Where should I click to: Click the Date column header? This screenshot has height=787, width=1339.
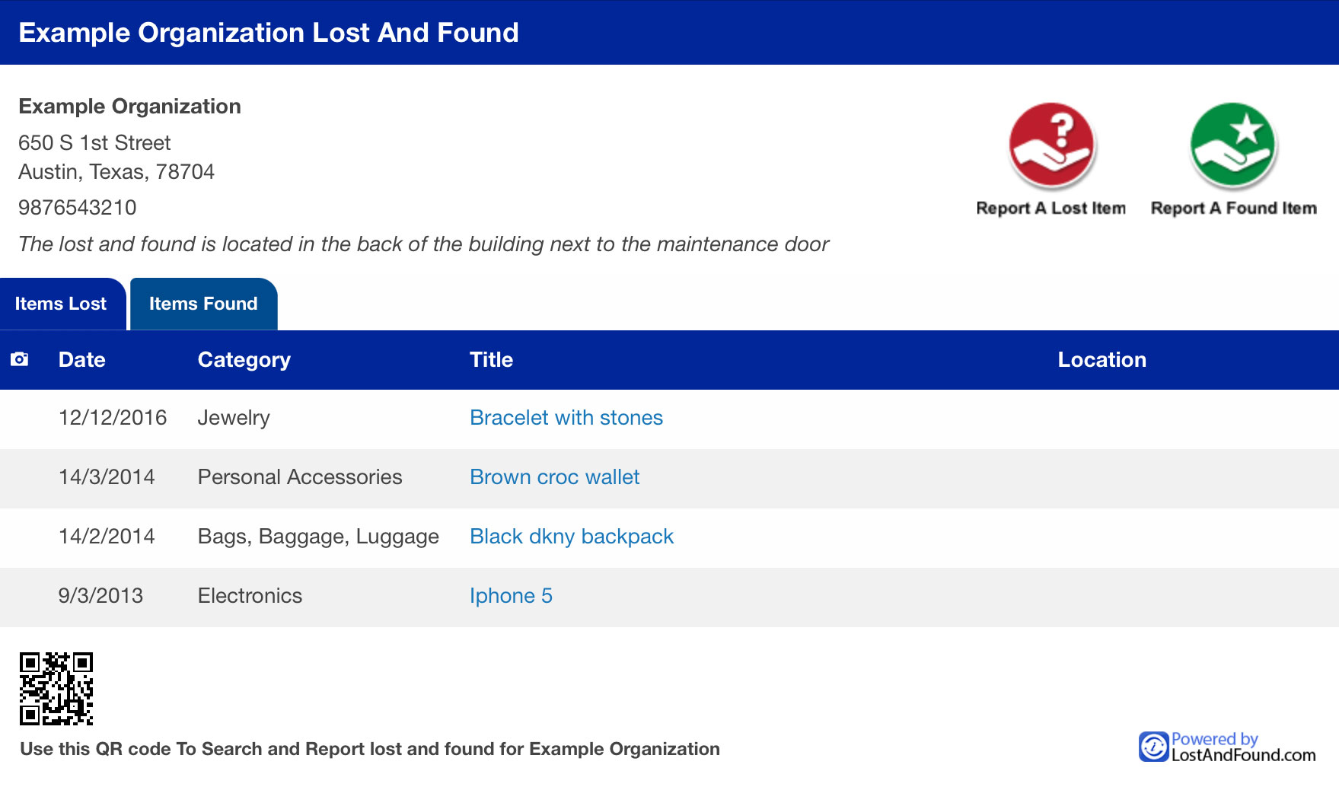point(81,360)
